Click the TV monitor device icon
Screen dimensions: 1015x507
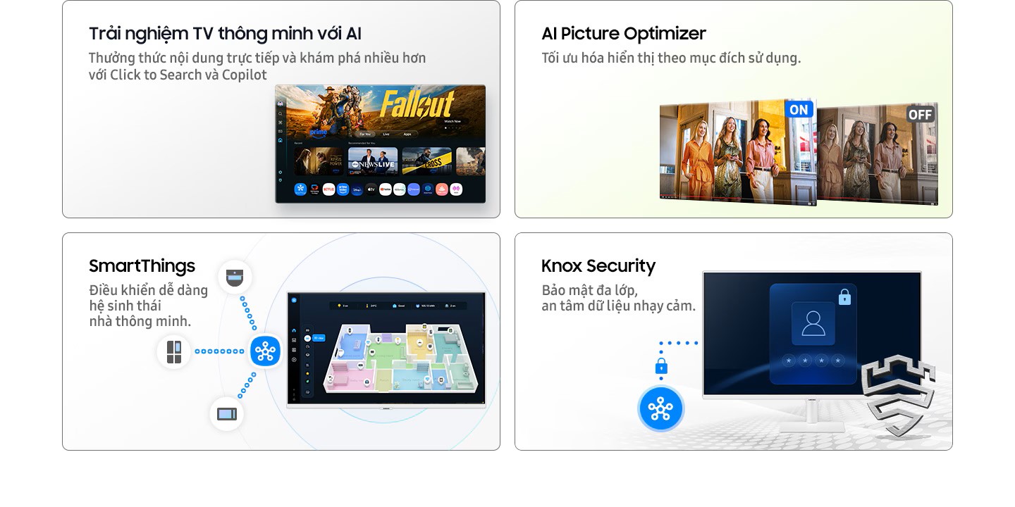pyautogui.click(x=226, y=414)
